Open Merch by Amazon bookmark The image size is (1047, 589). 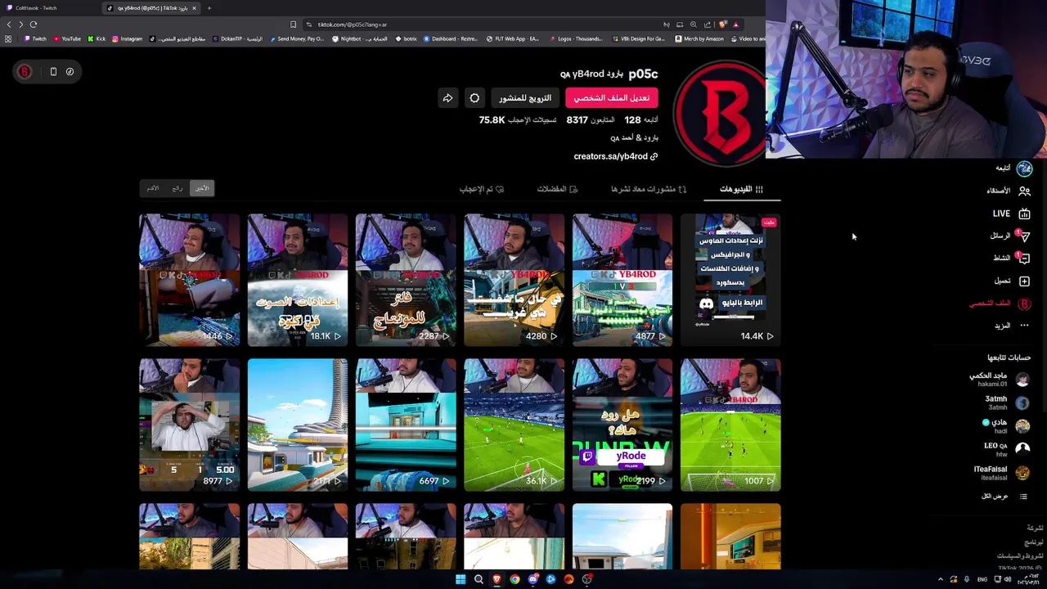(699, 38)
